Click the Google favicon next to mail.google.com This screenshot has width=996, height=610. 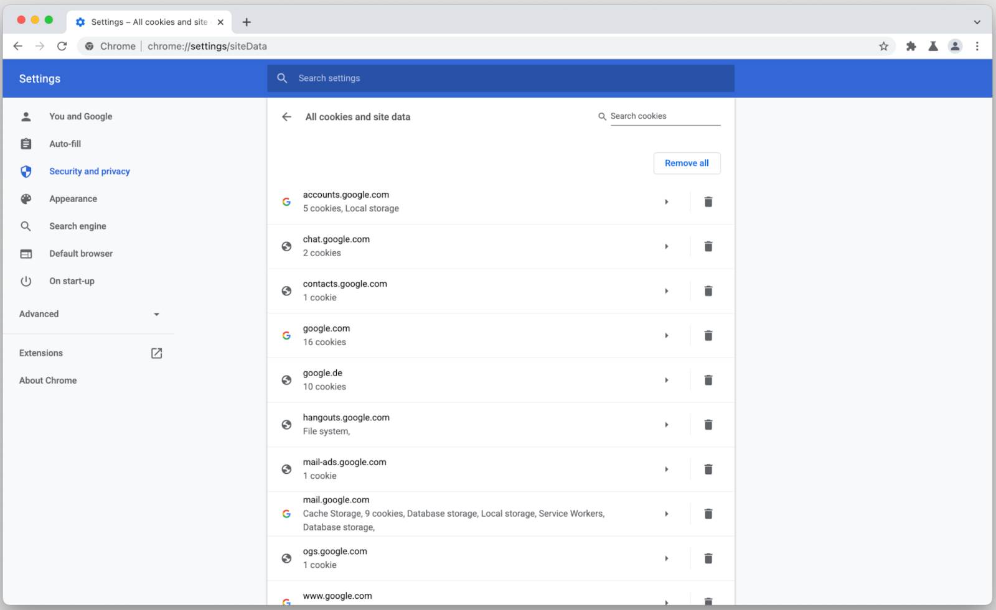click(286, 514)
